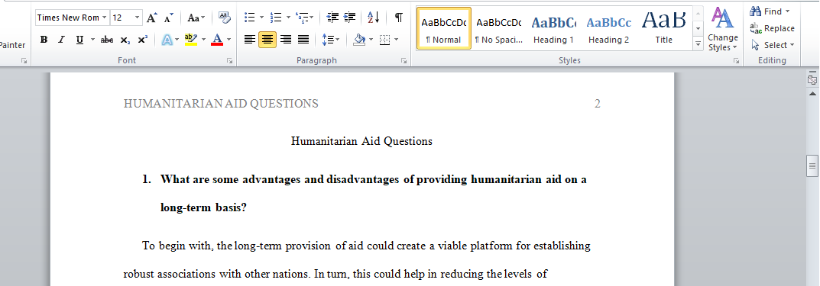Viewport: 820px width, 286px height.
Task: Open the Styles pane launcher
Action: (737, 61)
